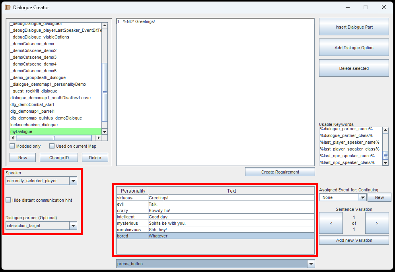The height and width of the screenshot is (272, 395).
Task: Expand the Dialogue partner dropdown
Action: pyautogui.click(x=73, y=226)
